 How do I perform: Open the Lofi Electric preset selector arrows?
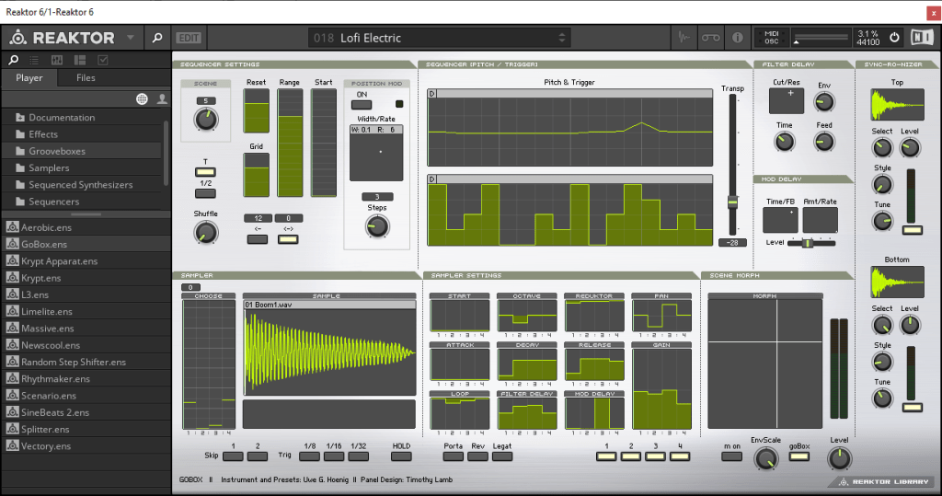click(x=562, y=38)
